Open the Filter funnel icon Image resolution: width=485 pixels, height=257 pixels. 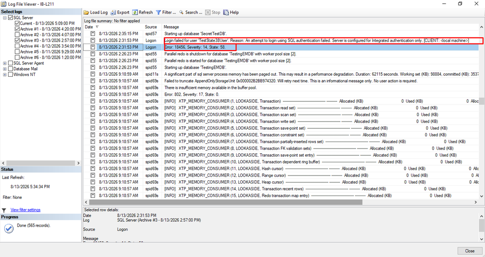click(158, 12)
